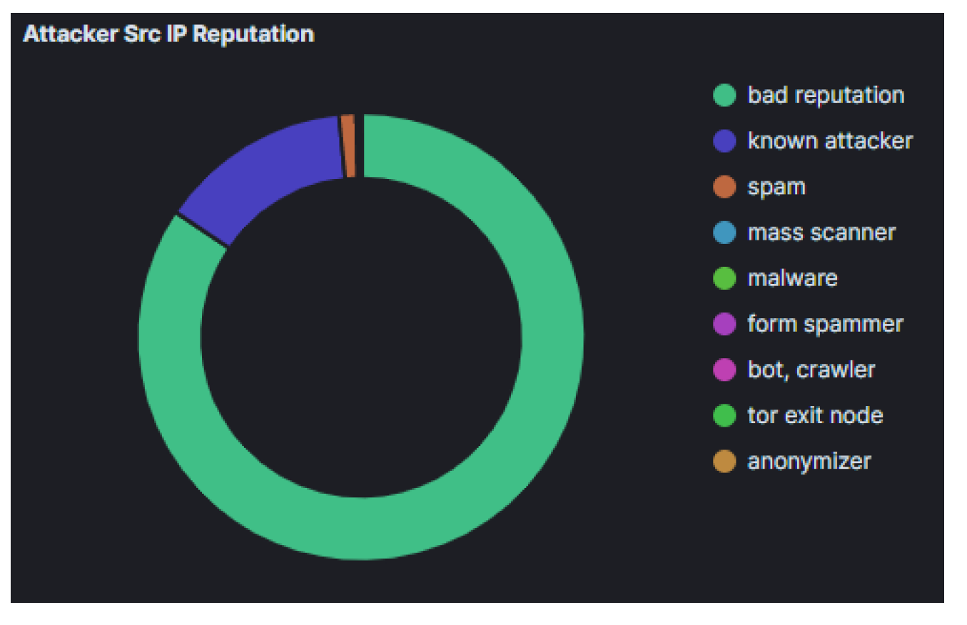967x625 pixels.
Task: Click the known attacker legend color dot
Action: click(x=724, y=141)
